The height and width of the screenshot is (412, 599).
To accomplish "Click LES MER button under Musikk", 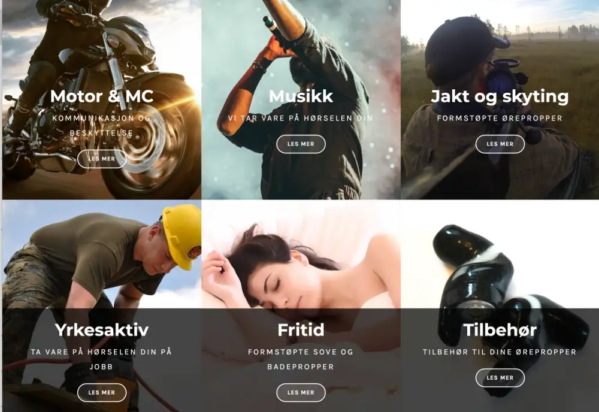I will [x=301, y=144].
